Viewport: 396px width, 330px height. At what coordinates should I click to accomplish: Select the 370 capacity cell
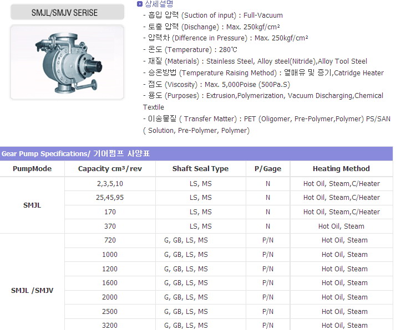tap(110, 226)
